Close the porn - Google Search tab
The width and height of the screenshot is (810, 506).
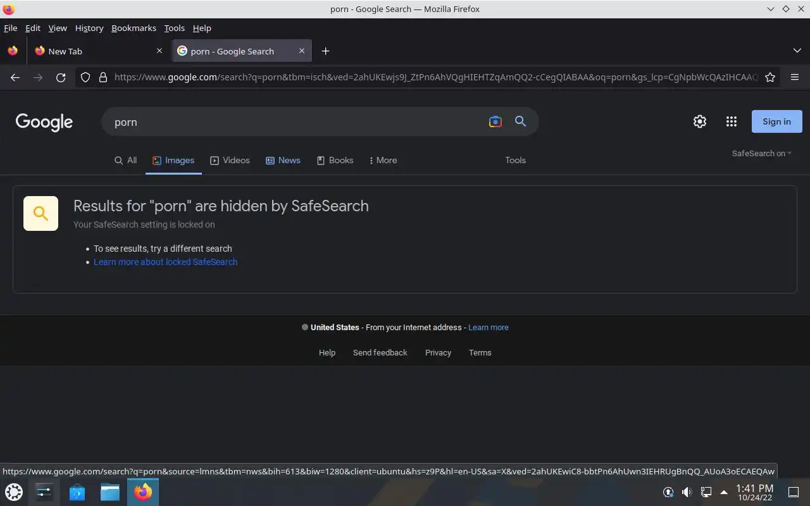[302, 51]
